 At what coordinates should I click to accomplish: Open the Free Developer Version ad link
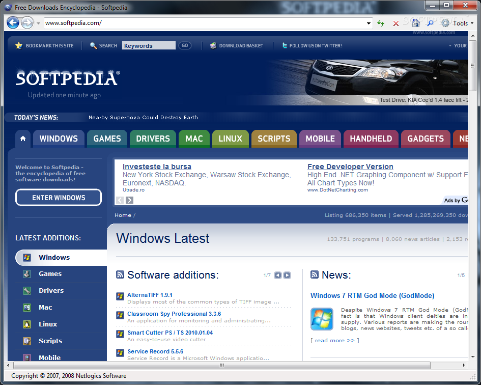pos(350,167)
